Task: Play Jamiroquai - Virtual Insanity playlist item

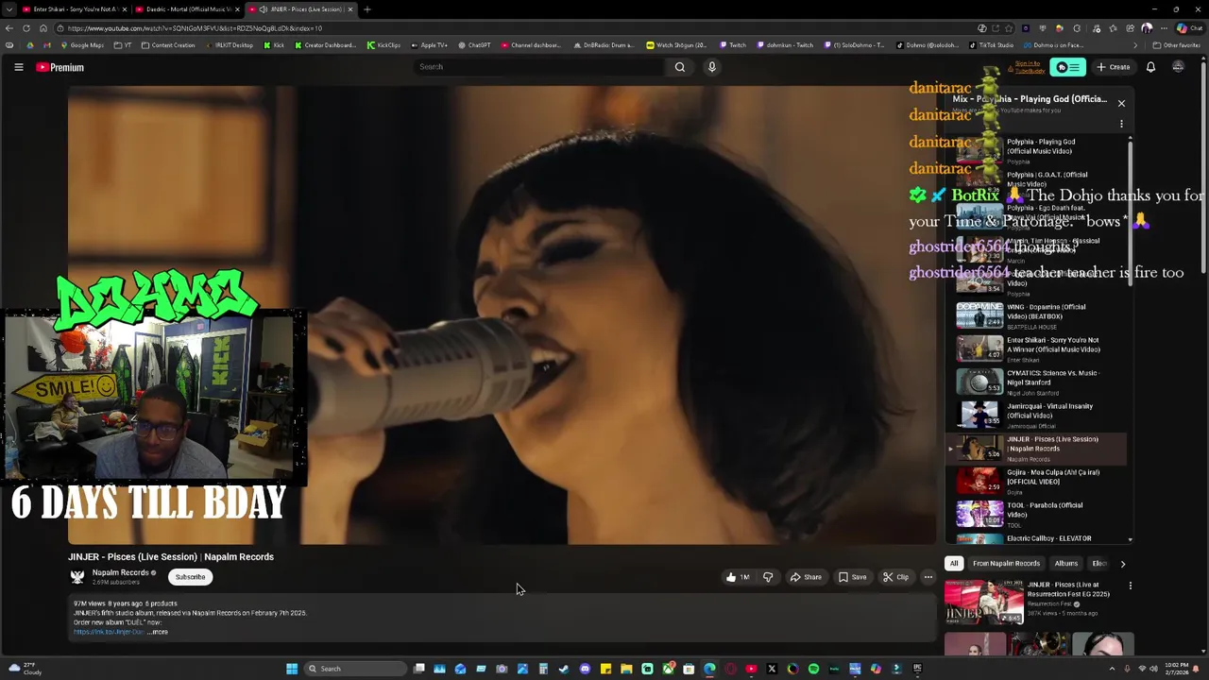Action: tap(1036, 415)
